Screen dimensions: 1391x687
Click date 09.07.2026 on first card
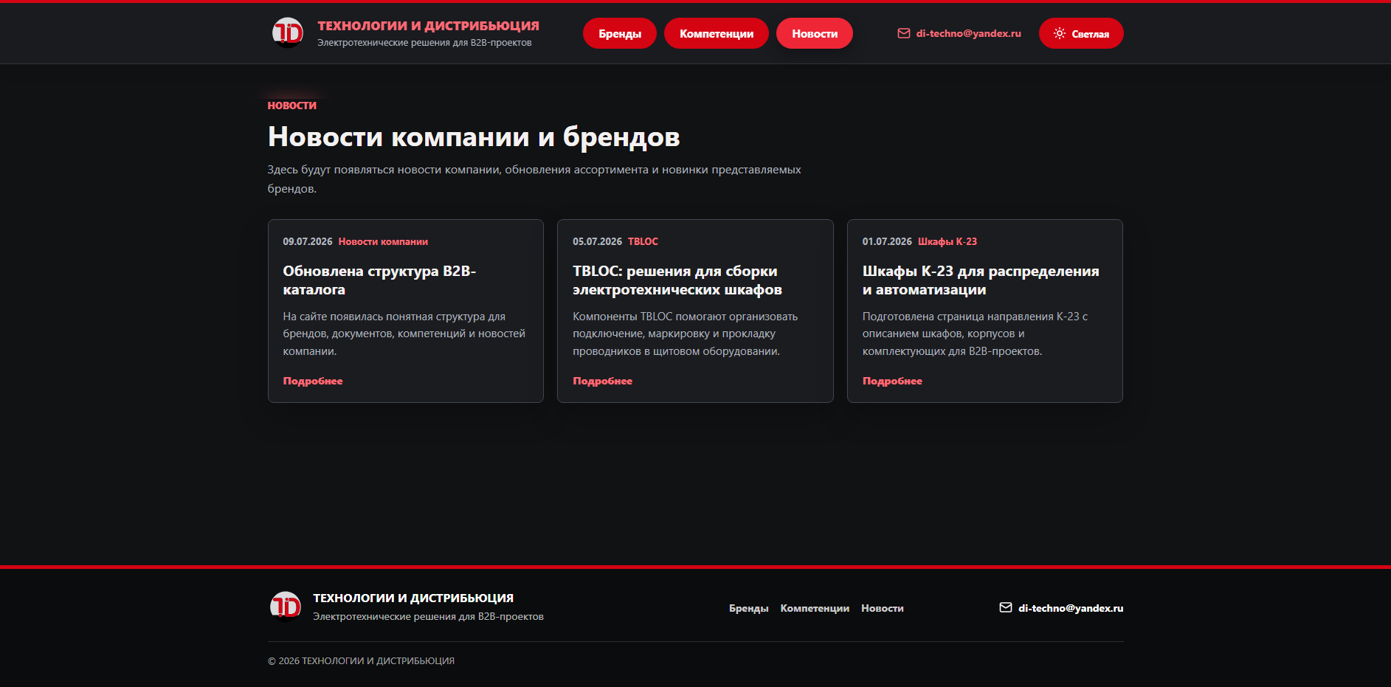tap(308, 241)
